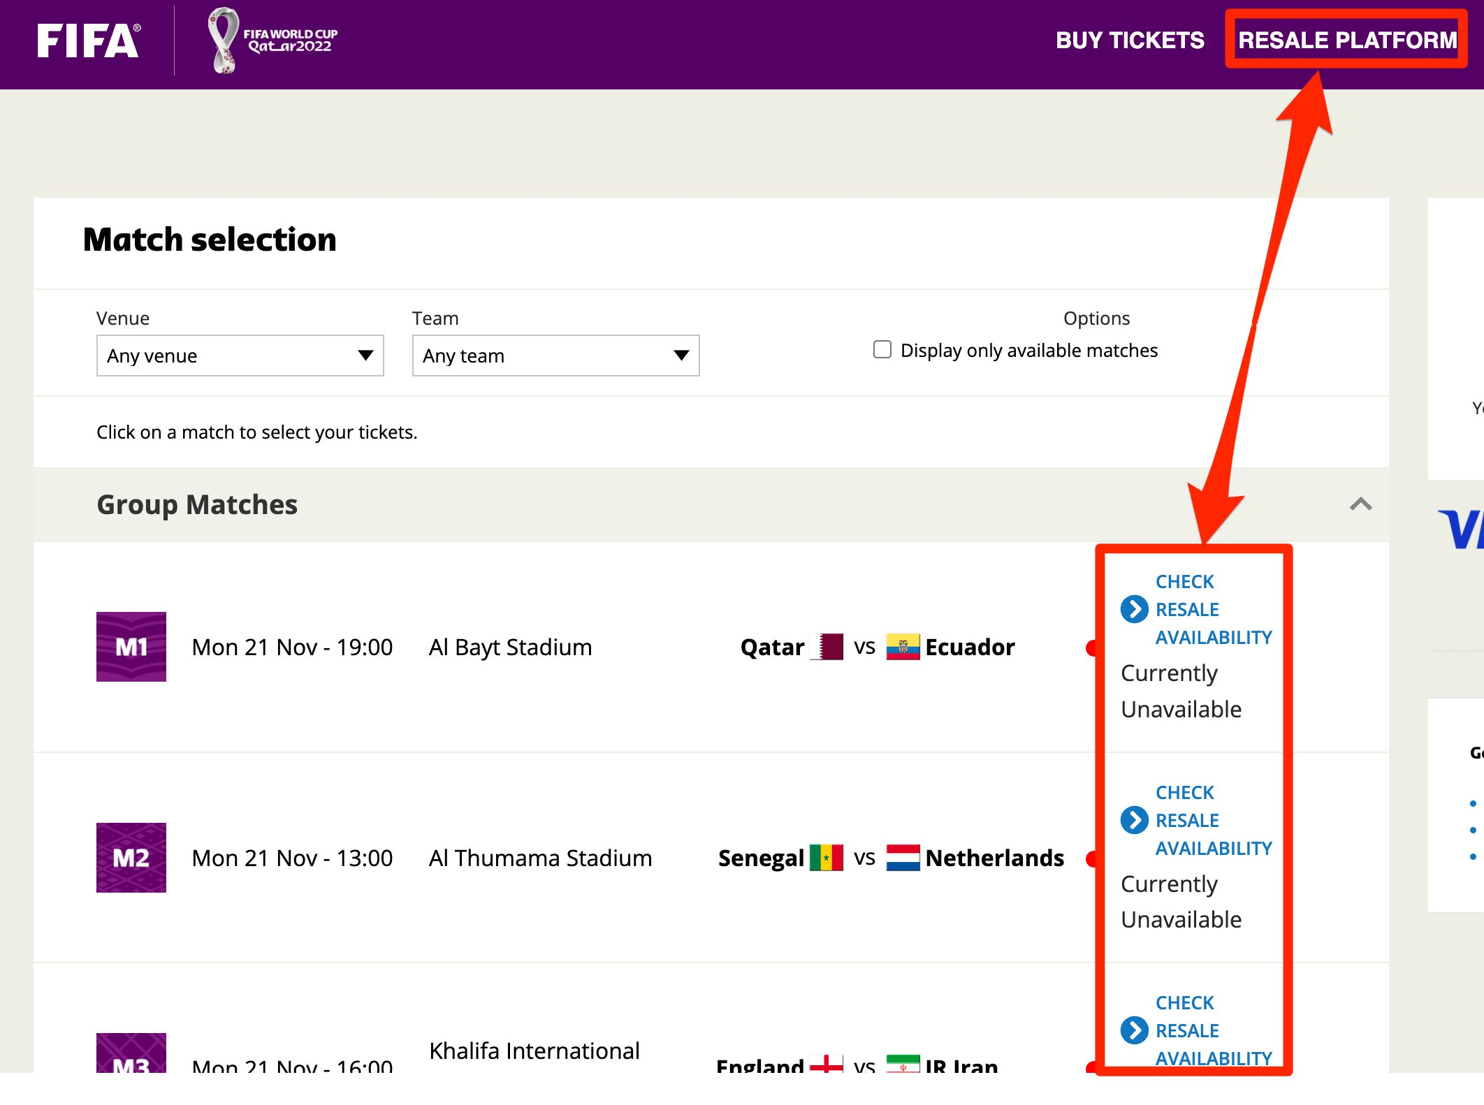The height and width of the screenshot is (1105, 1484).
Task: Click the Ecuador flag icon
Action: (x=903, y=647)
